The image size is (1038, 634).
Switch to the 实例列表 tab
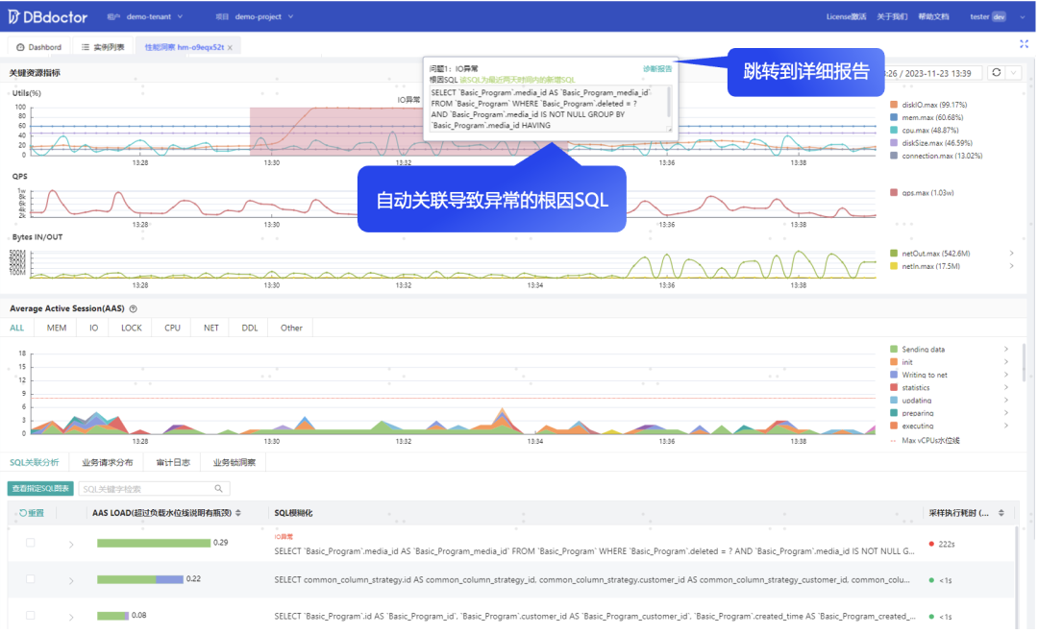(103, 47)
